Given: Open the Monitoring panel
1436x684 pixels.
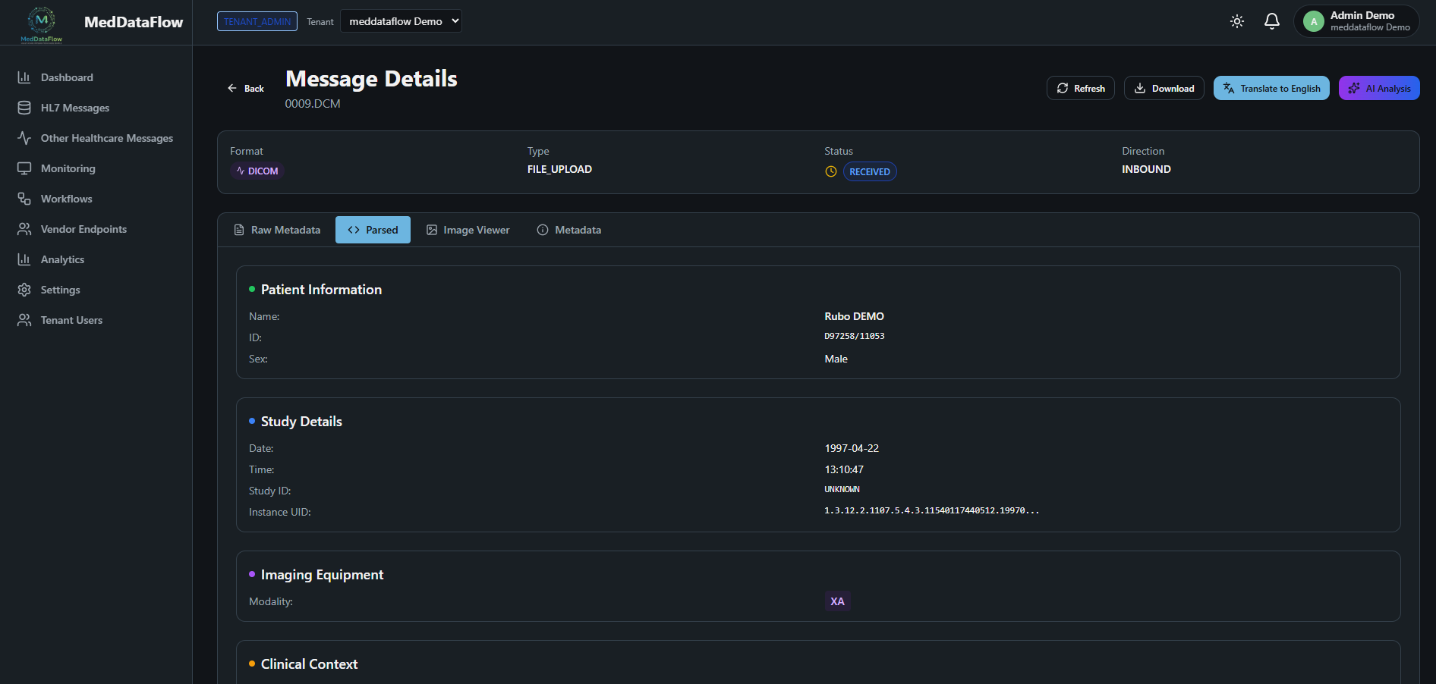Looking at the screenshot, I should tap(68, 168).
